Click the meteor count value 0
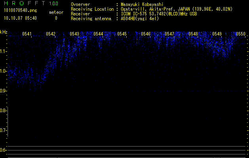This screenshot has width=249, height=158. tap(56, 18)
